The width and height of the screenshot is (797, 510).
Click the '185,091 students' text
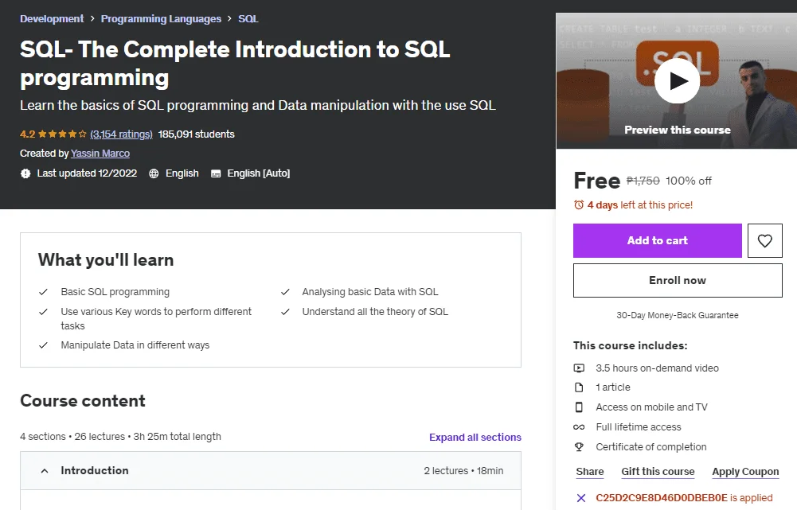pos(196,134)
